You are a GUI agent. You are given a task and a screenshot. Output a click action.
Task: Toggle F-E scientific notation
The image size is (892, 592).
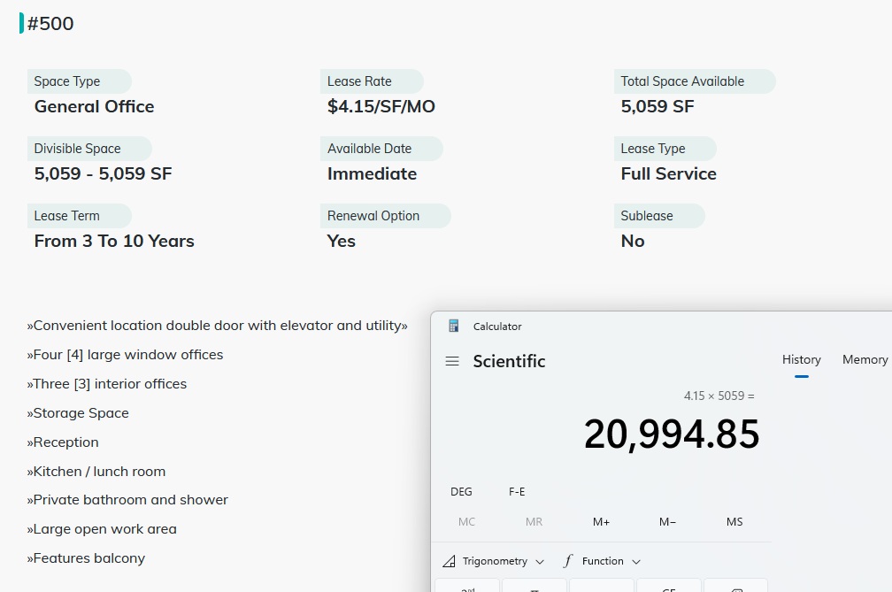pos(517,491)
